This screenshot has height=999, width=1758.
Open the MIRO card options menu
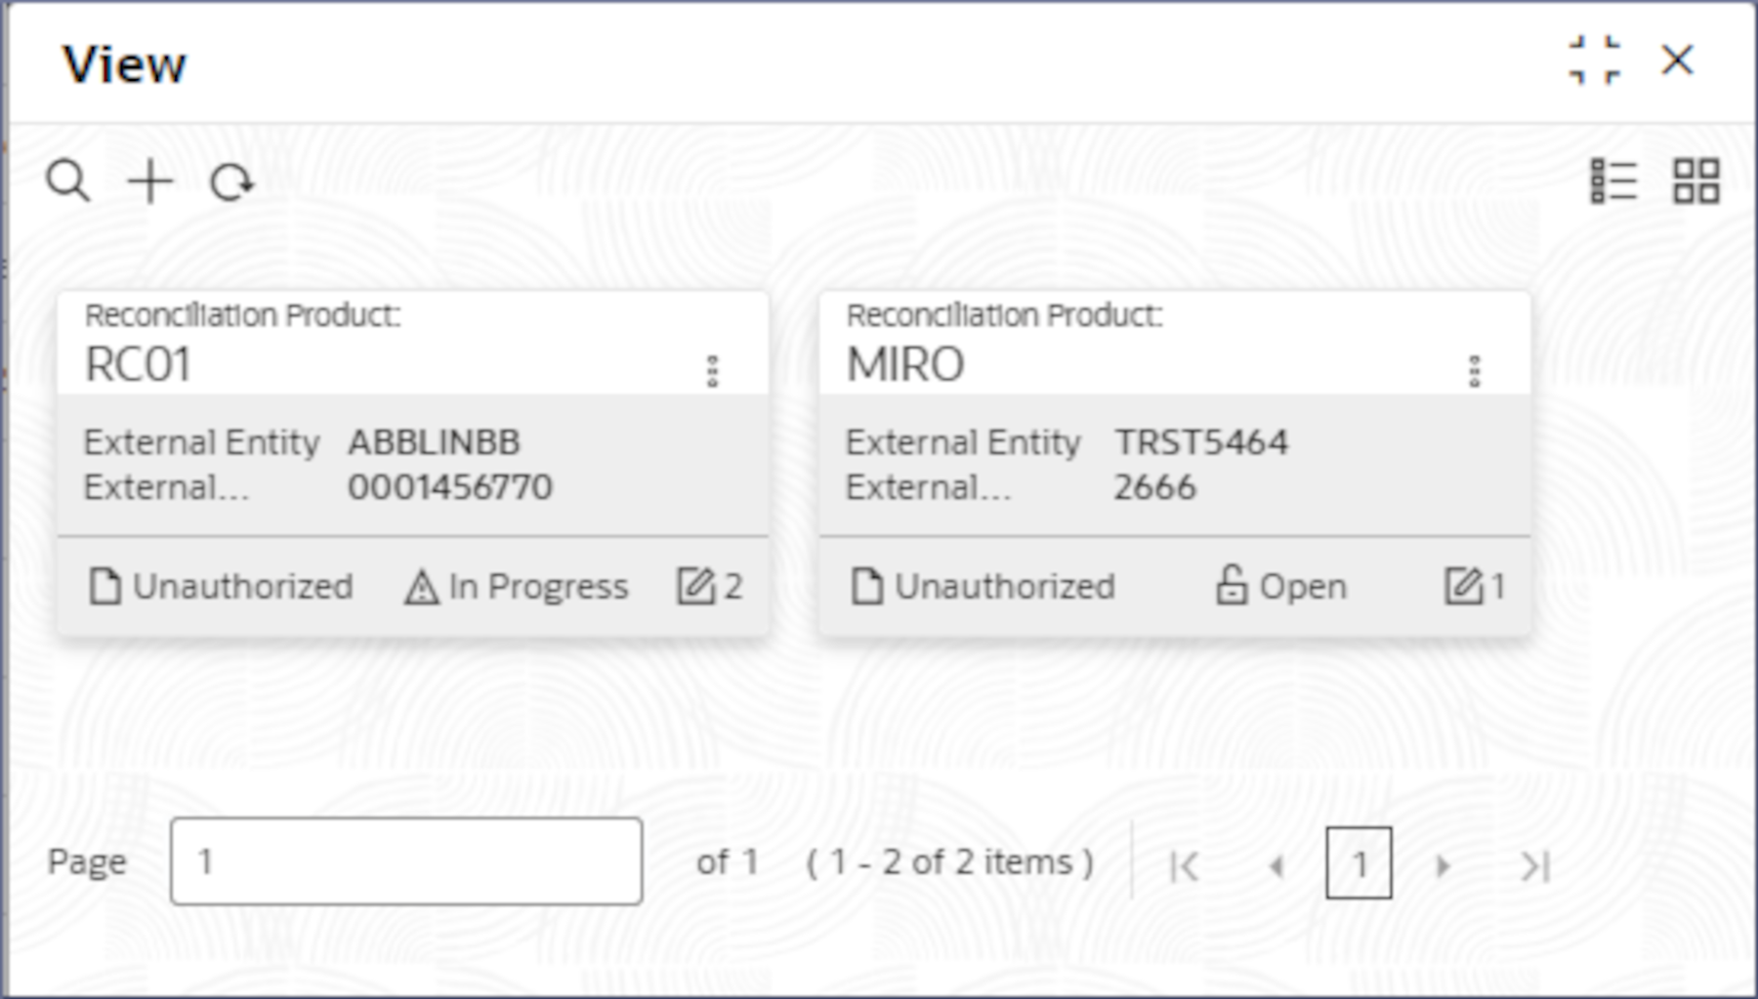coord(1475,371)
